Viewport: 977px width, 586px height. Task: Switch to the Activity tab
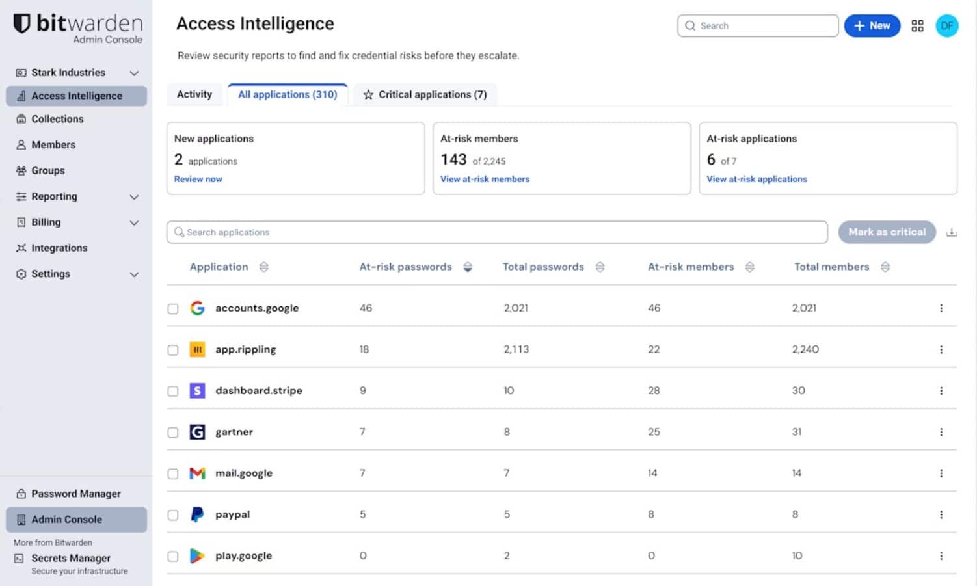pyautogui.click(x=194, y=94)
